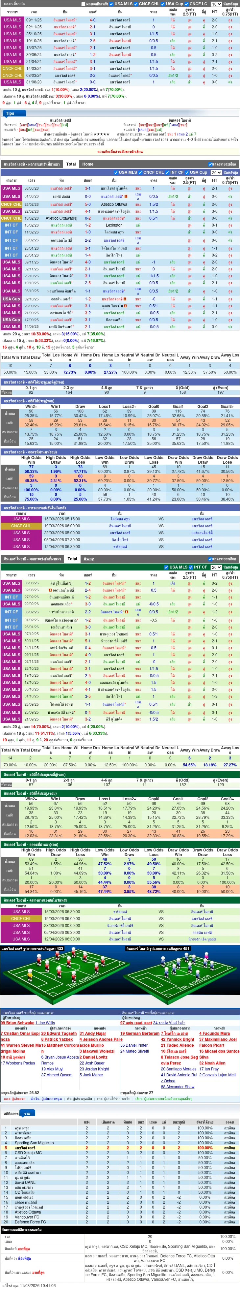Open player link 32 Noah Allen
This screenshot has height=1293, width=240.
[212, 1063]
